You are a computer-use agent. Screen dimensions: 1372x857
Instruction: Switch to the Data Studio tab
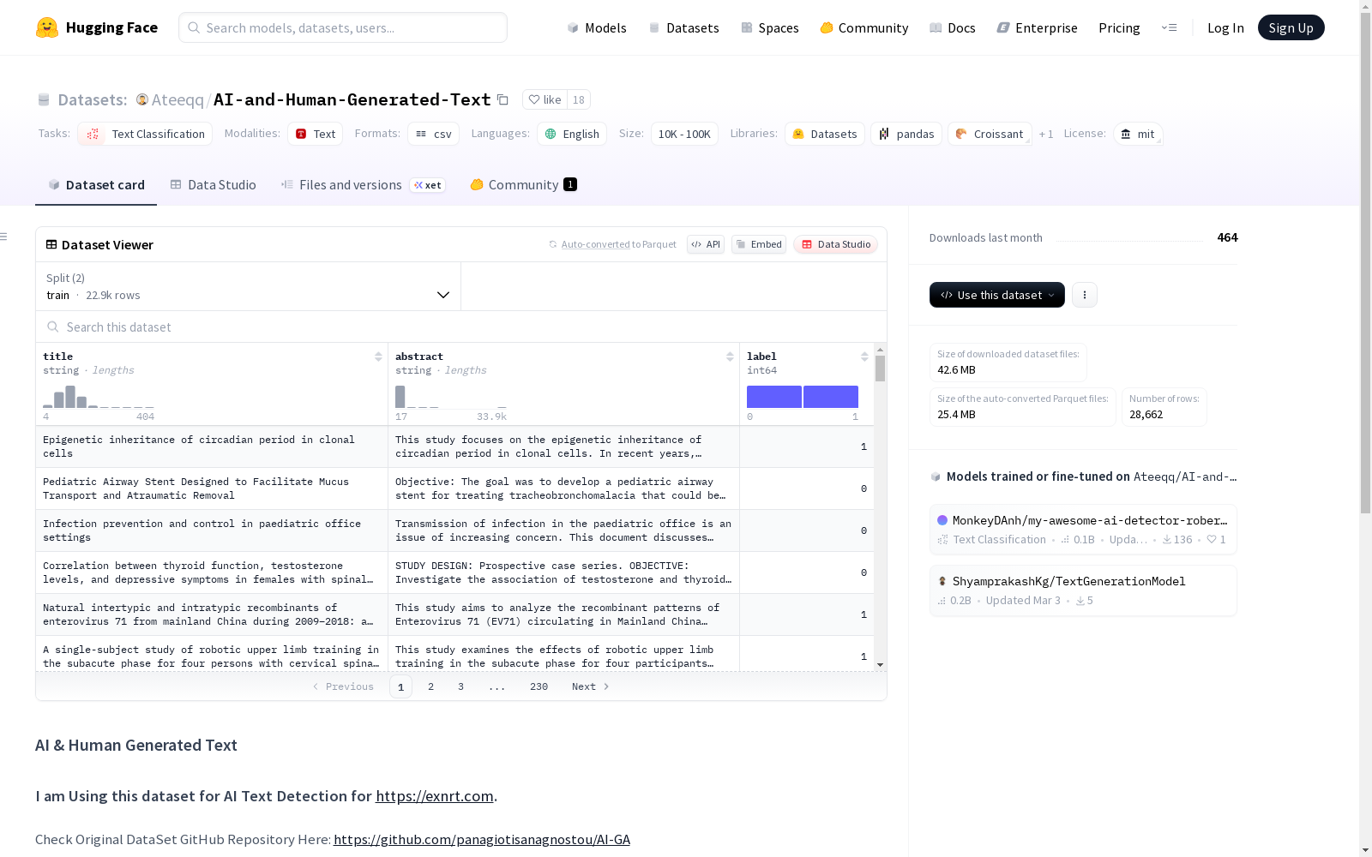click(x=214, y=185)
